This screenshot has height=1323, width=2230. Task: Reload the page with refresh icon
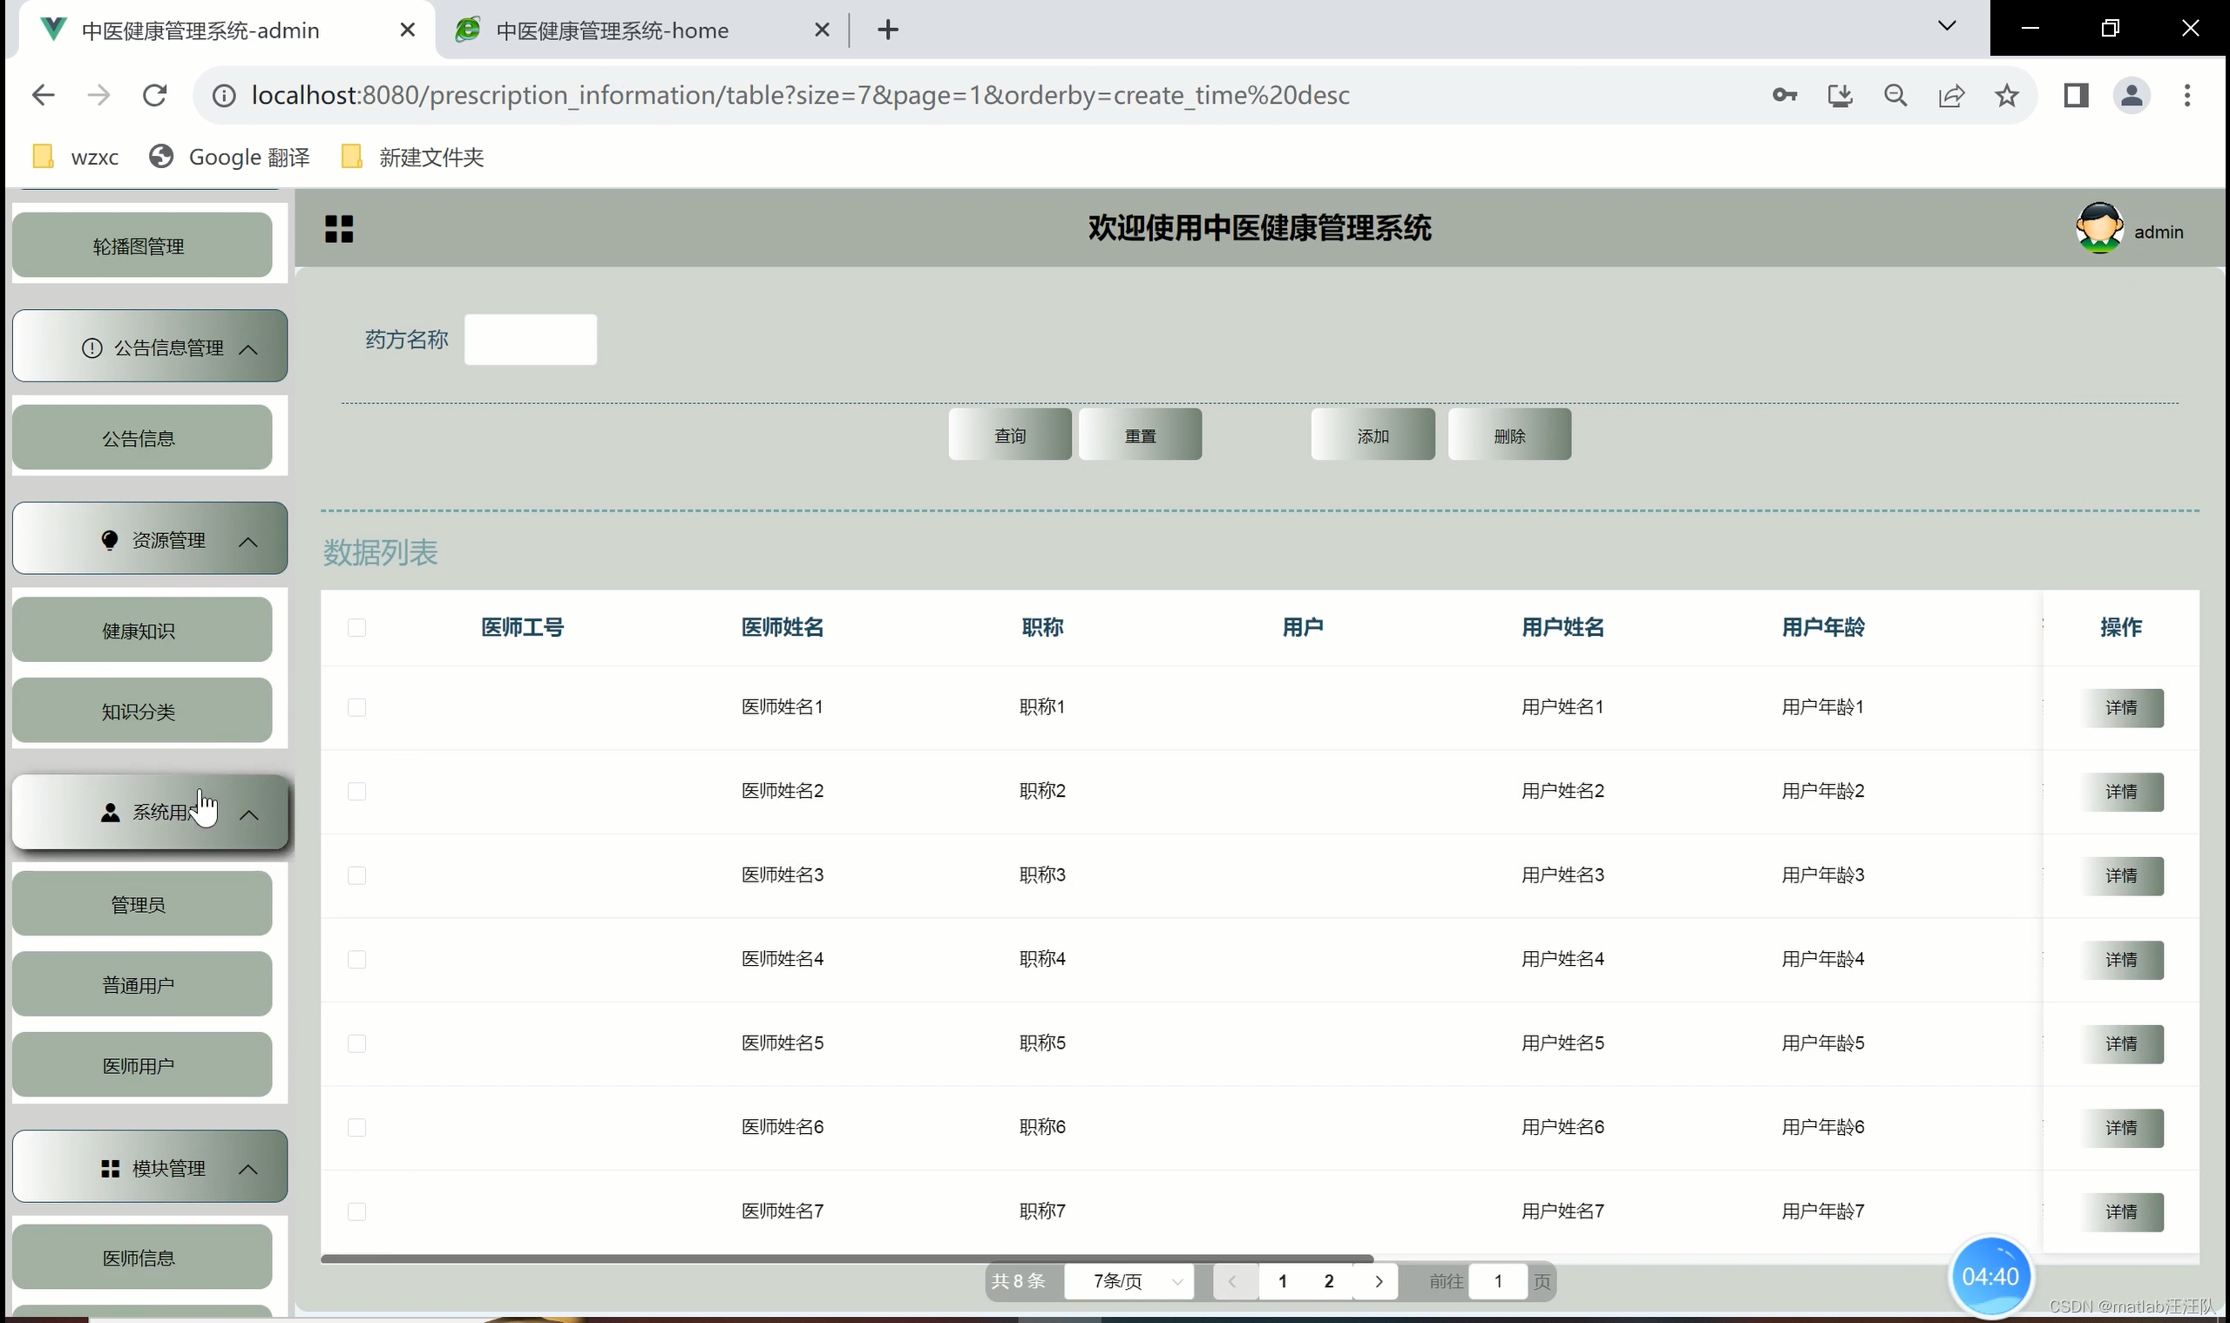(155, 96)
